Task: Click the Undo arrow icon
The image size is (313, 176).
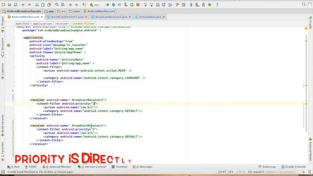Action: tap(23, 4)
